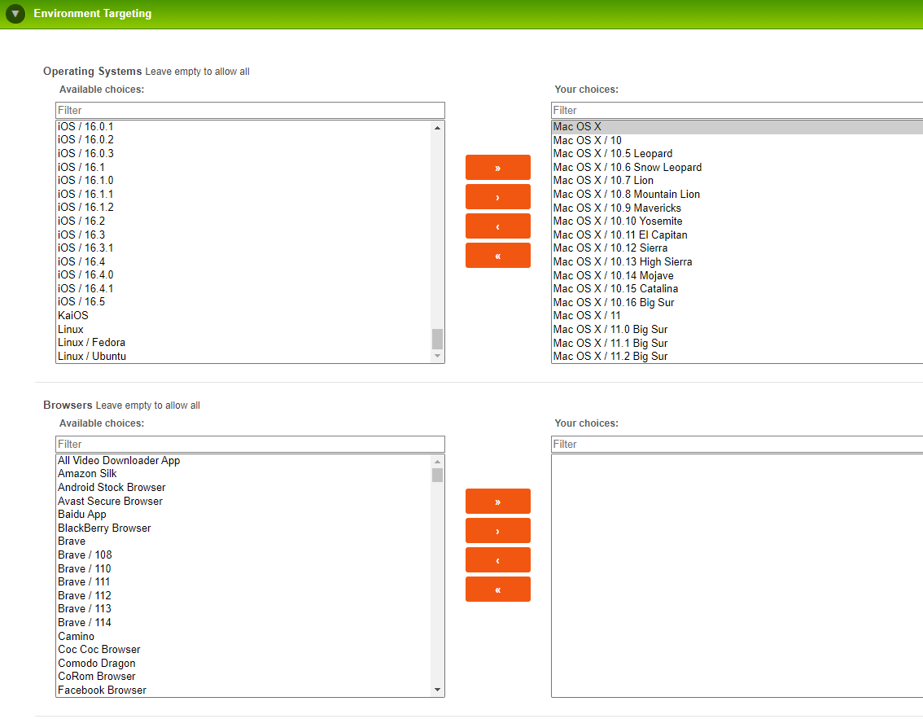
Task: Select 'Amazon Silk' browser
Action: [x=243, y=474]
